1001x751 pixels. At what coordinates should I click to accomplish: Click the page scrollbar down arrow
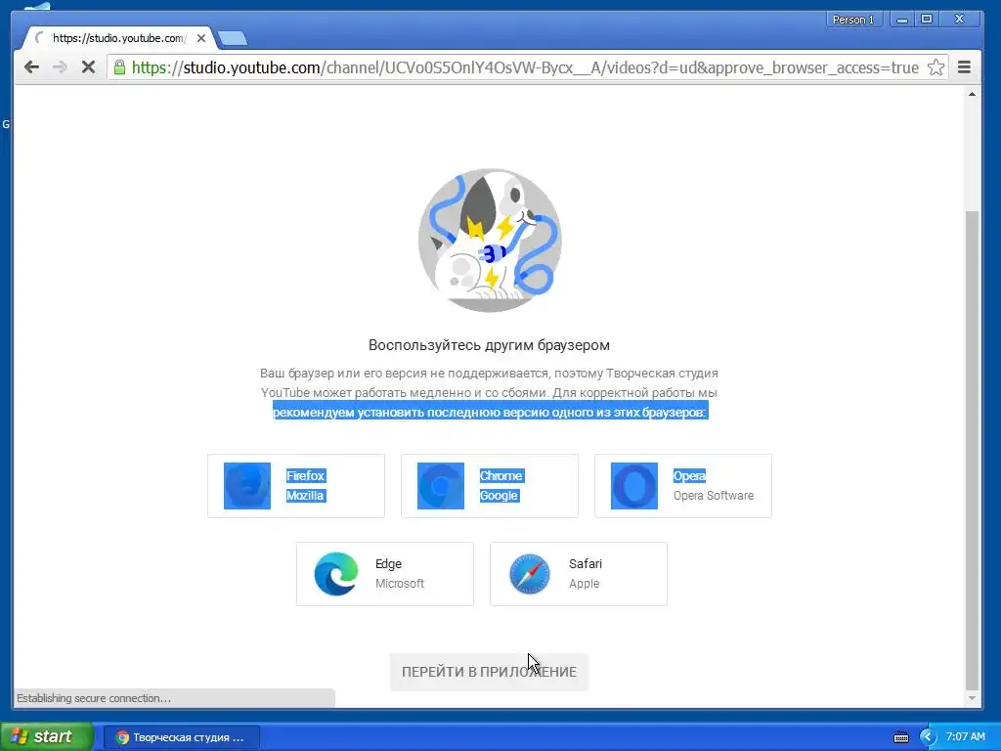(x=972, y=698)
